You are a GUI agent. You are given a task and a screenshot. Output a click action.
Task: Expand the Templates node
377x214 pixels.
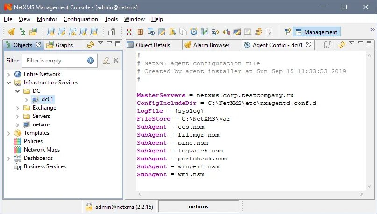pyautogui.click(x=9, y=133)
